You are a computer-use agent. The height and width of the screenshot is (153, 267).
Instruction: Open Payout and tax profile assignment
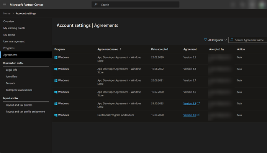[26, 112]
